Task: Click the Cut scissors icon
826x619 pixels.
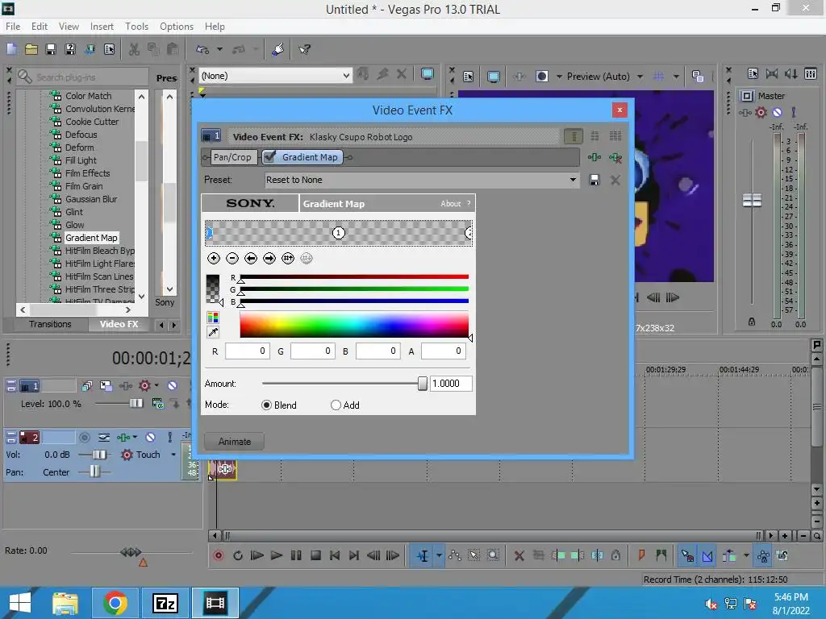Action: (135, 49)
